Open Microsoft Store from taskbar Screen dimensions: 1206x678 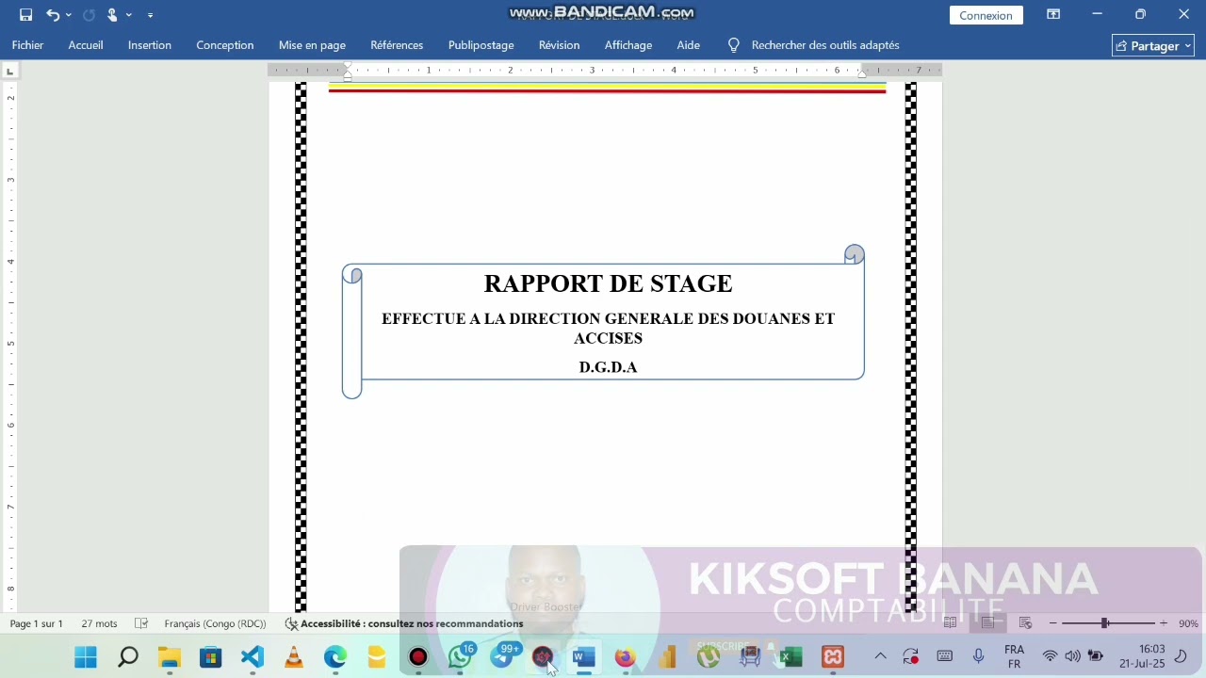pyautogui.click(x=211, y=656)
